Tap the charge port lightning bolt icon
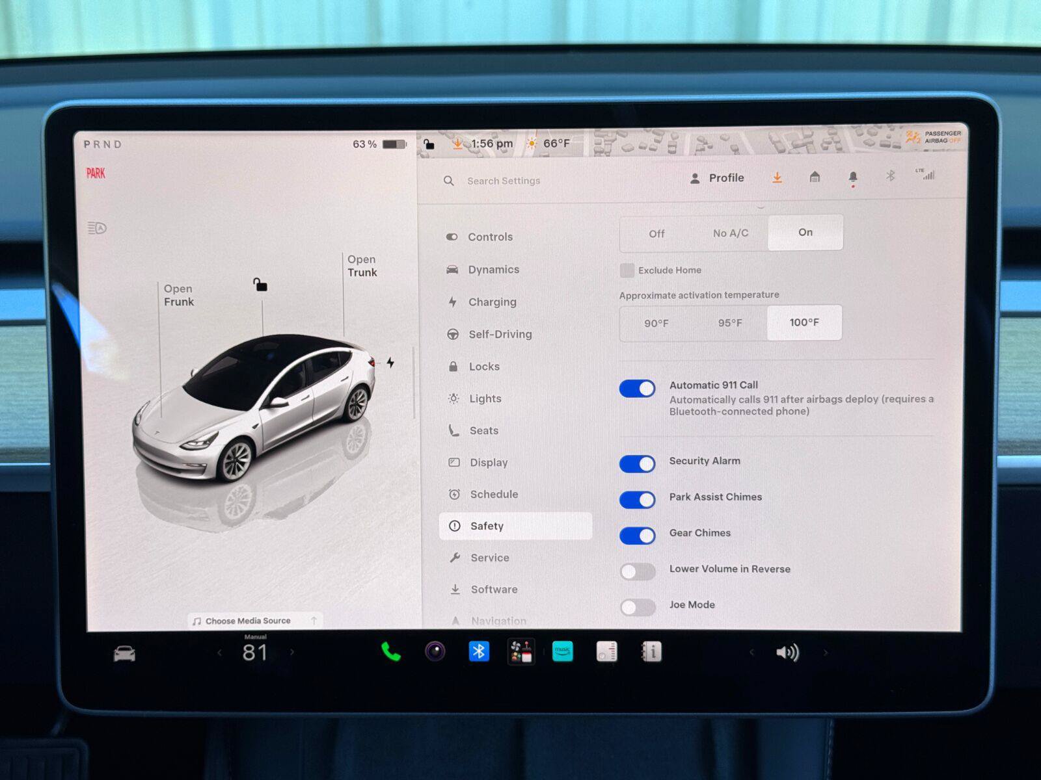 pyautogui.click(x=390, y=362)
